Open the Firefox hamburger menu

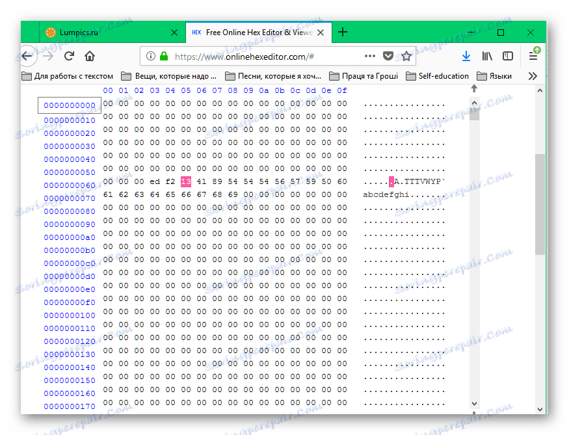click(533, 56)
